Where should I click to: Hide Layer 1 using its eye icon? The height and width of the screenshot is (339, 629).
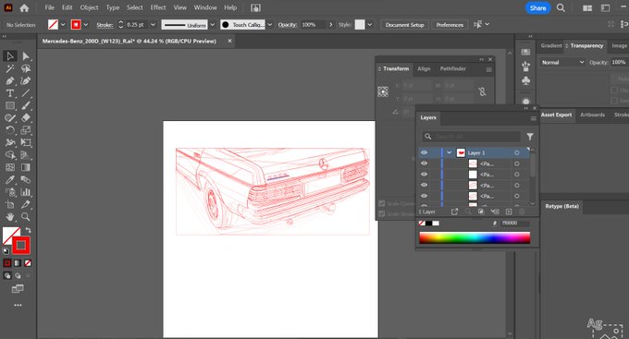(424, 152)
